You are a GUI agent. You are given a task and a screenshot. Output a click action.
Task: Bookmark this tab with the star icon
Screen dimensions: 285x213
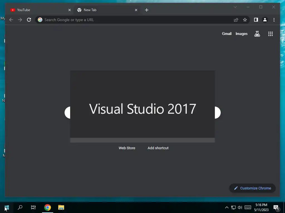point(245,20)
